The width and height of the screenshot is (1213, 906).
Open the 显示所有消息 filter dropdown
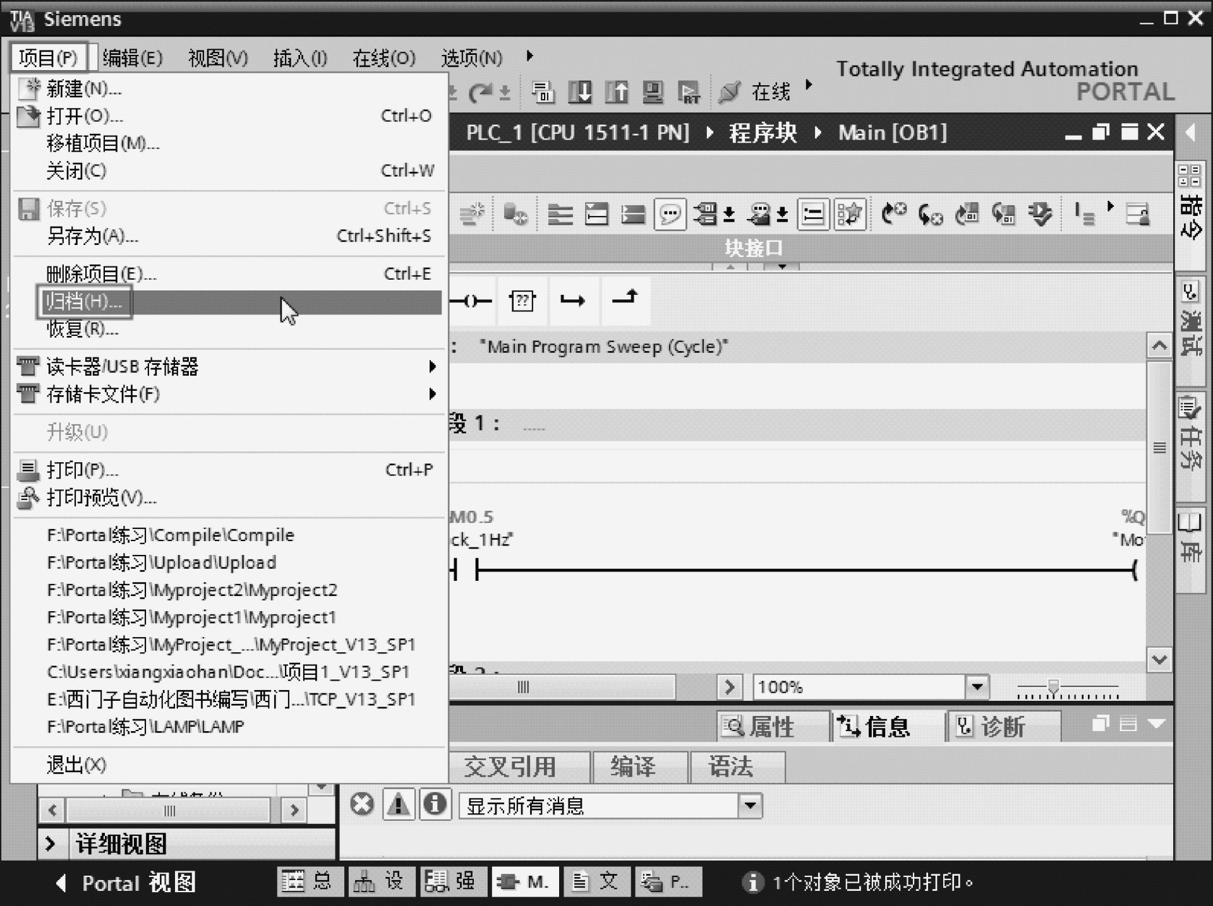click(x=750, y=806)
